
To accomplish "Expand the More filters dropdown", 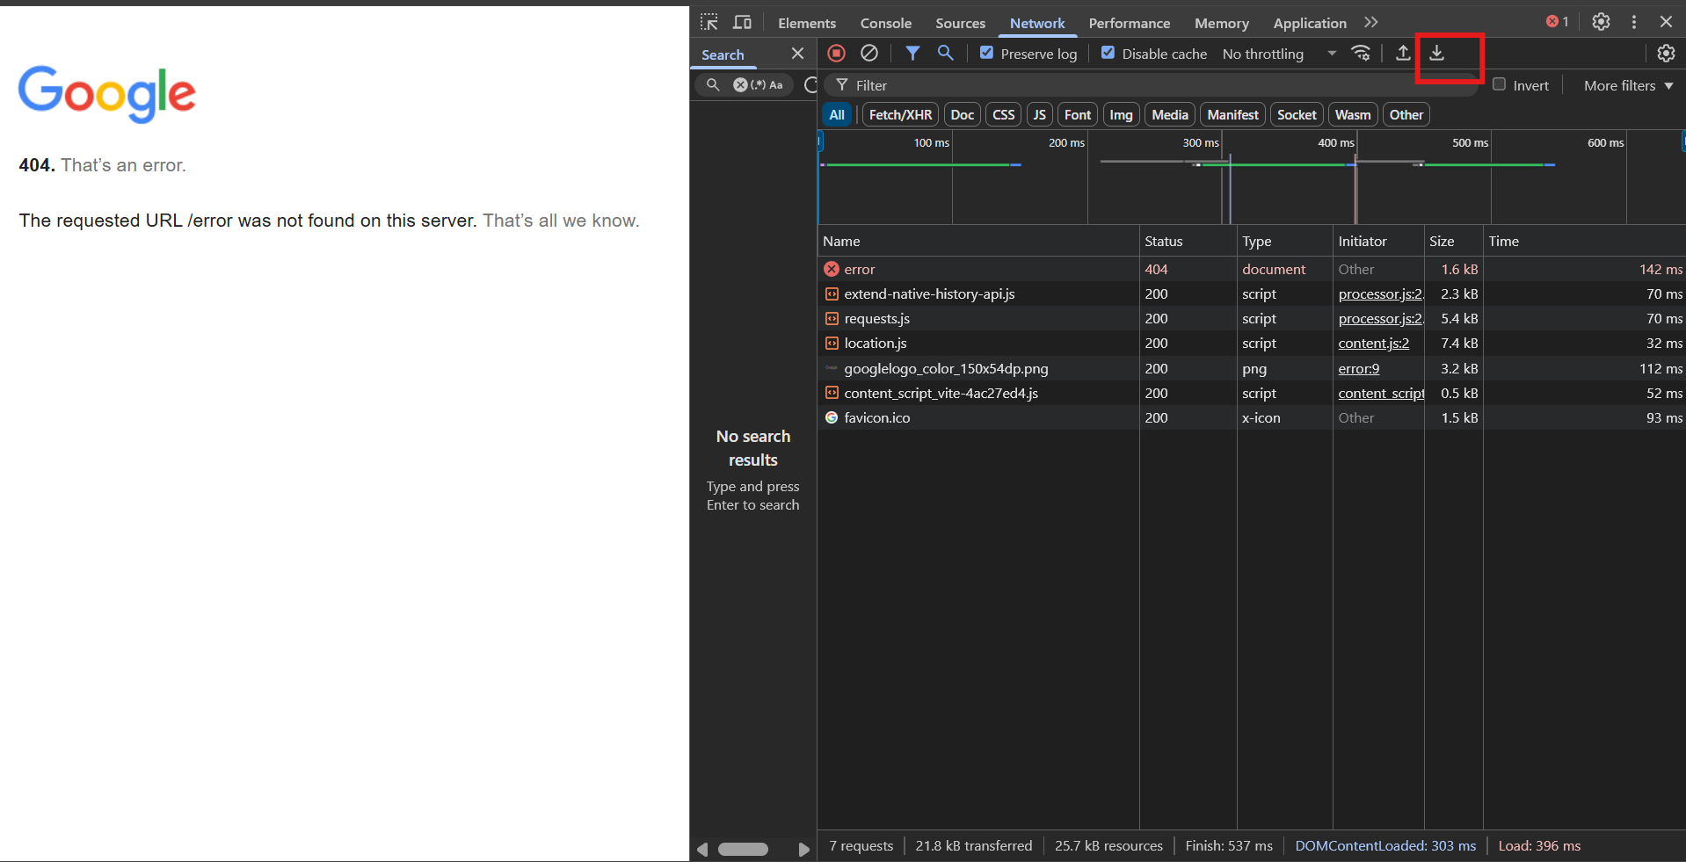I will (1628, 85).
